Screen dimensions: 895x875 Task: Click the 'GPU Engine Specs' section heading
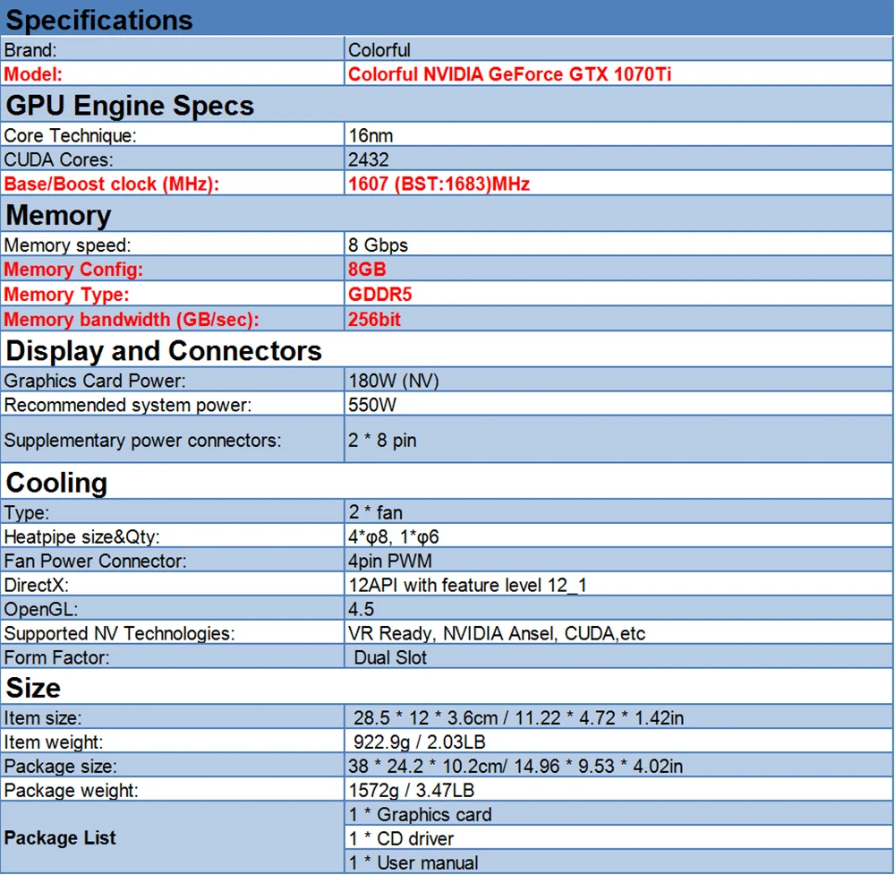pos(130,106)
